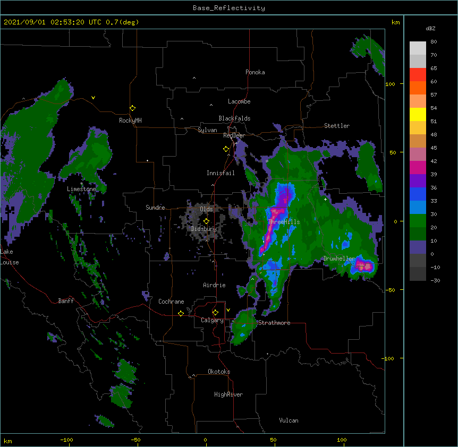This screenshot has width=458, height=447.
Task: Select the light gray 80-70 dBZ legend swatch
Action: [418, 48]
